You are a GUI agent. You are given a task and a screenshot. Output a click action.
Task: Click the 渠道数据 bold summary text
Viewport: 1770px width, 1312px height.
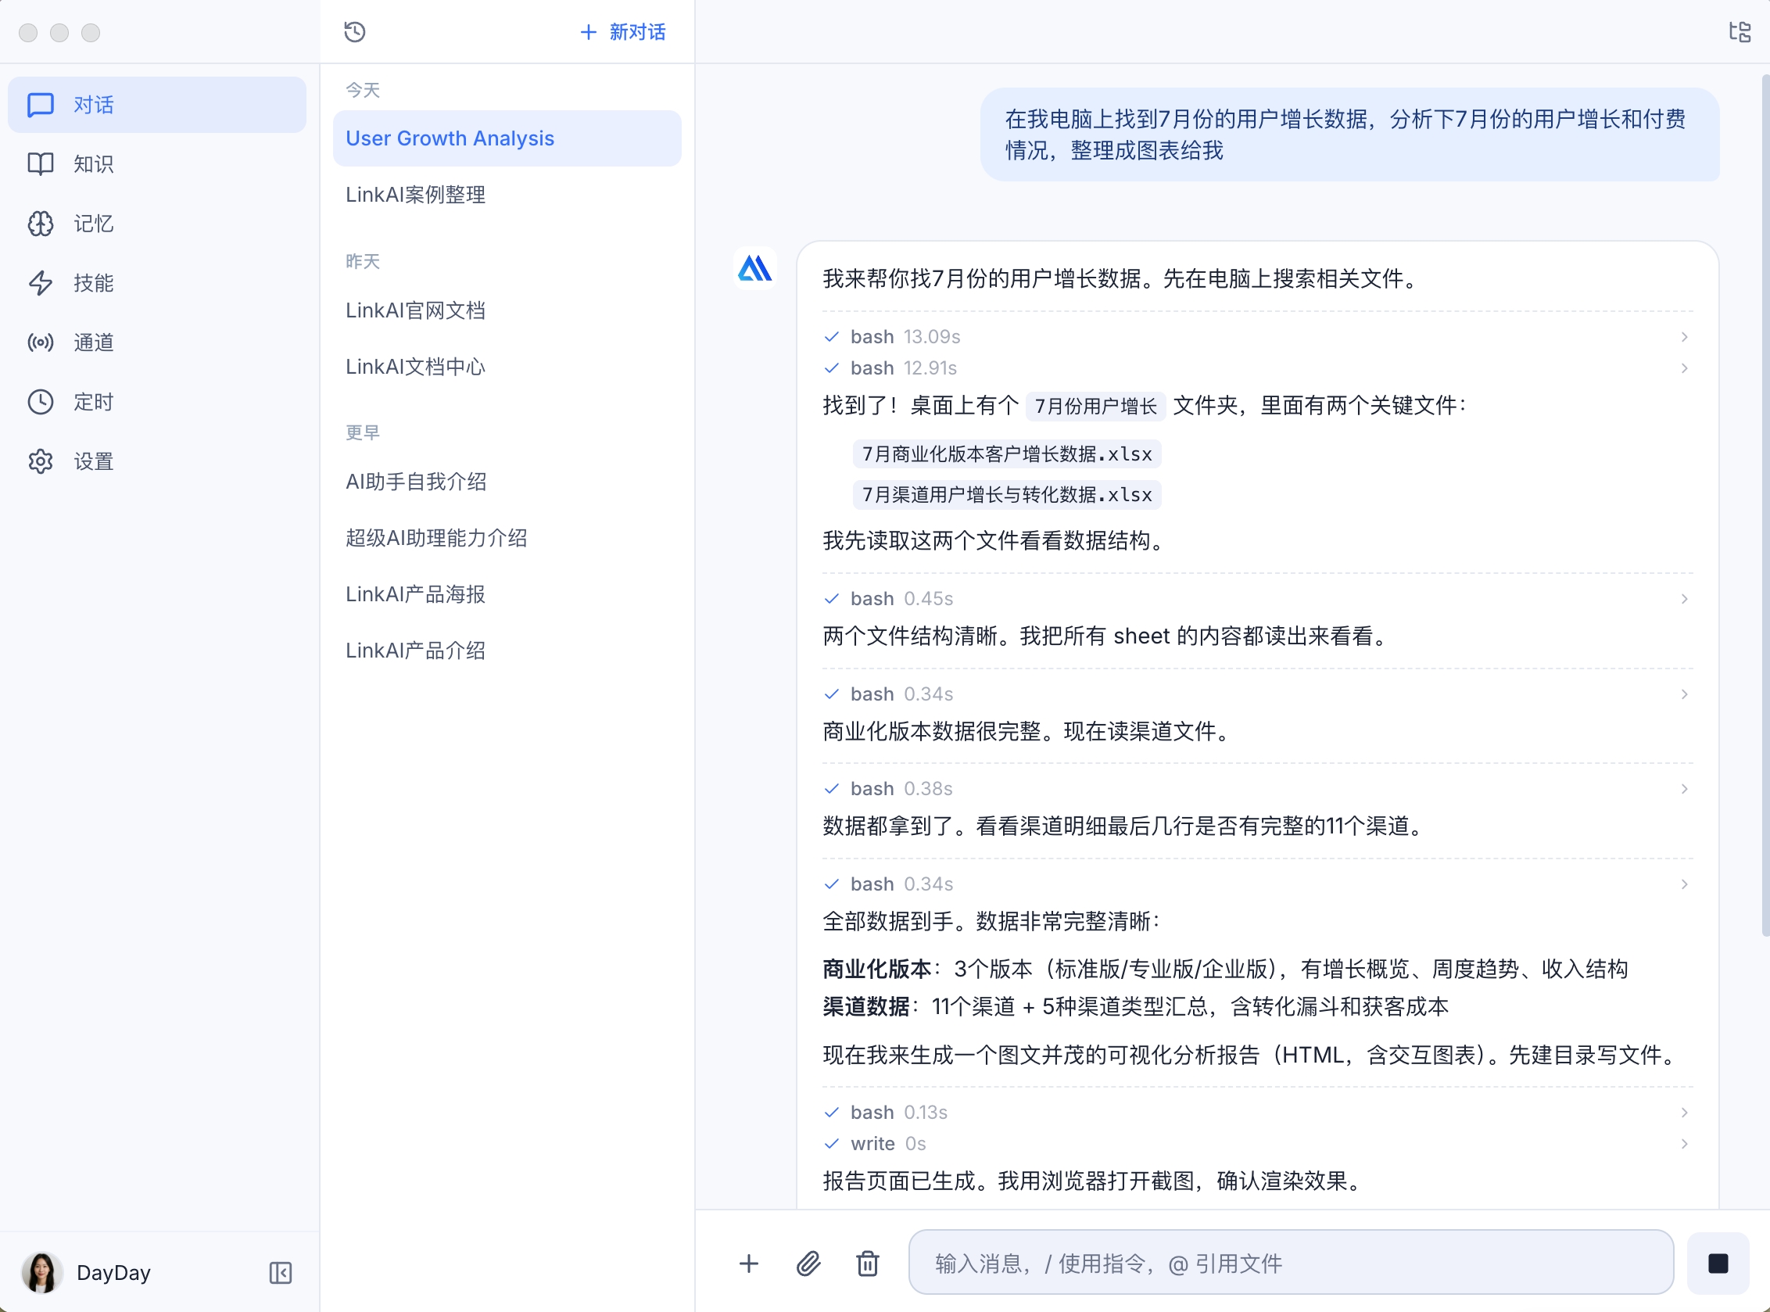click(865, 1006)
